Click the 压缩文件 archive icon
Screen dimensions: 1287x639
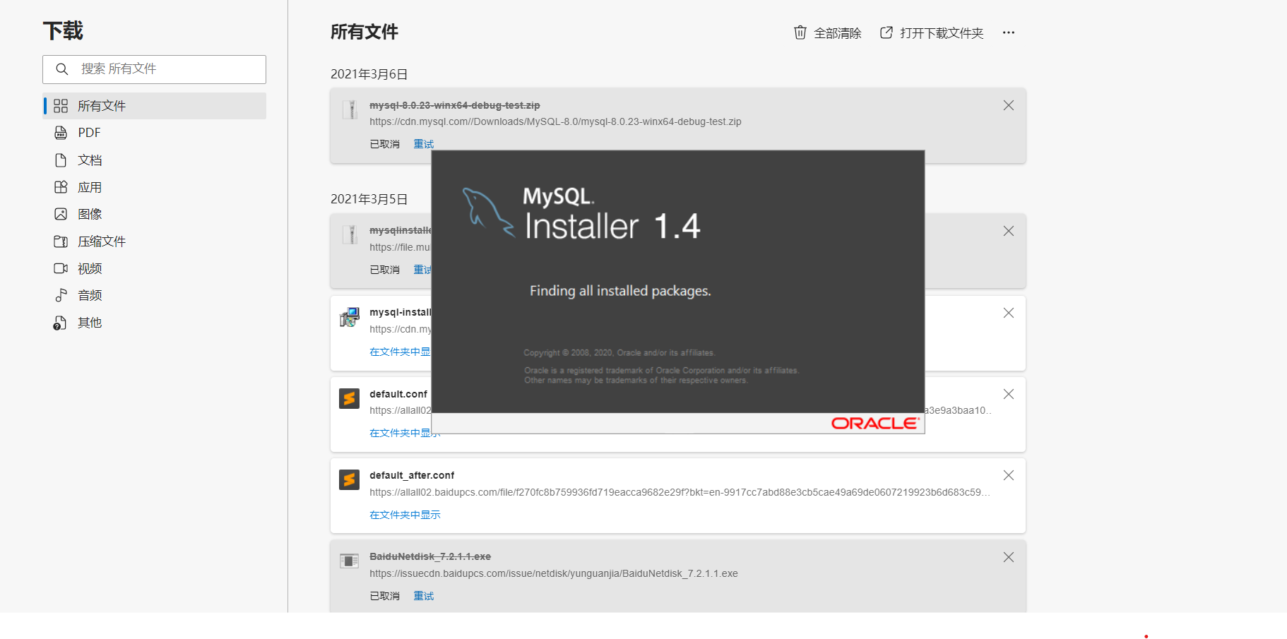[x=61, y=241]
